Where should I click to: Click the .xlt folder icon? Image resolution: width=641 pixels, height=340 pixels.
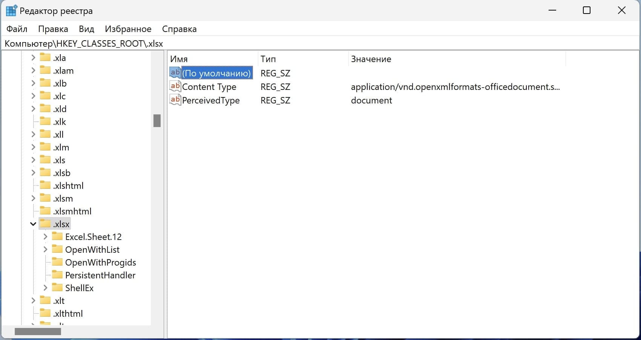coord(45,300)
